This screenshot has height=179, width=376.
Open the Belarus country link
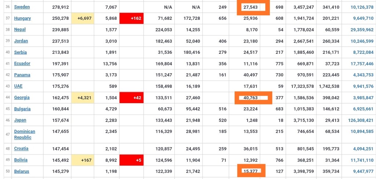click(x=22, y=171)
